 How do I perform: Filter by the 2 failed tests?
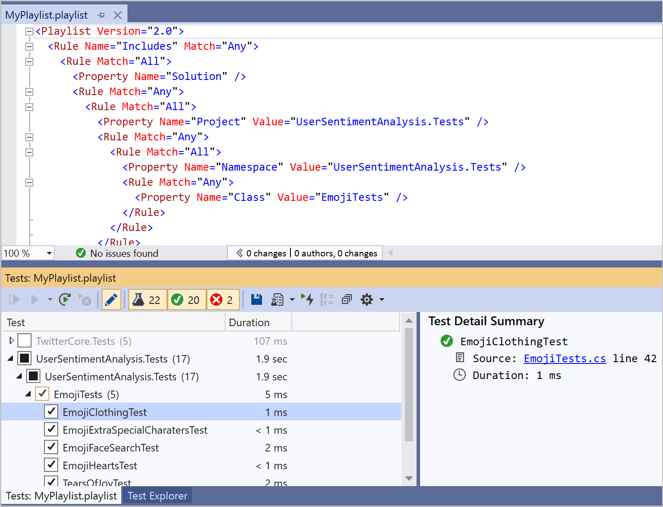pos(223,299)
